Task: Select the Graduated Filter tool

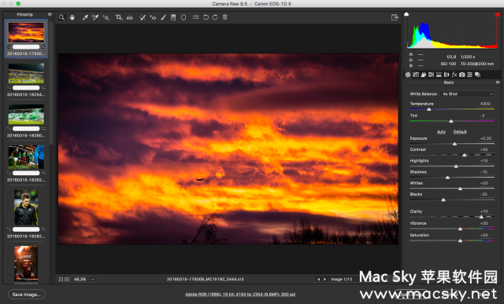Action: pos(173,17)
